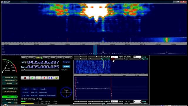Adjust lower Waterfall left slider
This screenshot has width=188, height=106.
[80, 102]
